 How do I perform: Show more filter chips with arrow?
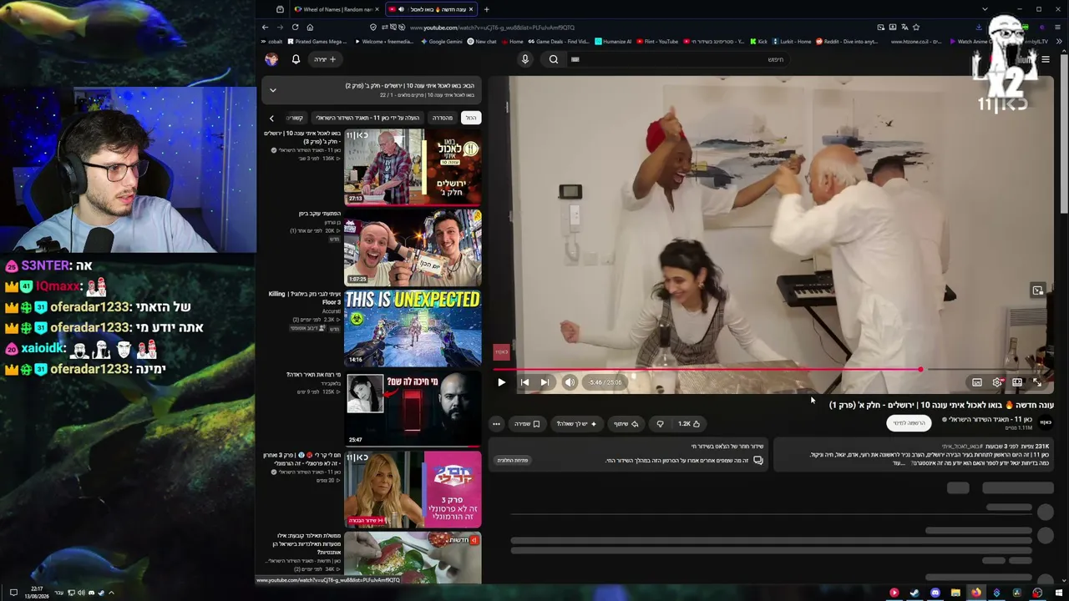[x=271, y=118]
